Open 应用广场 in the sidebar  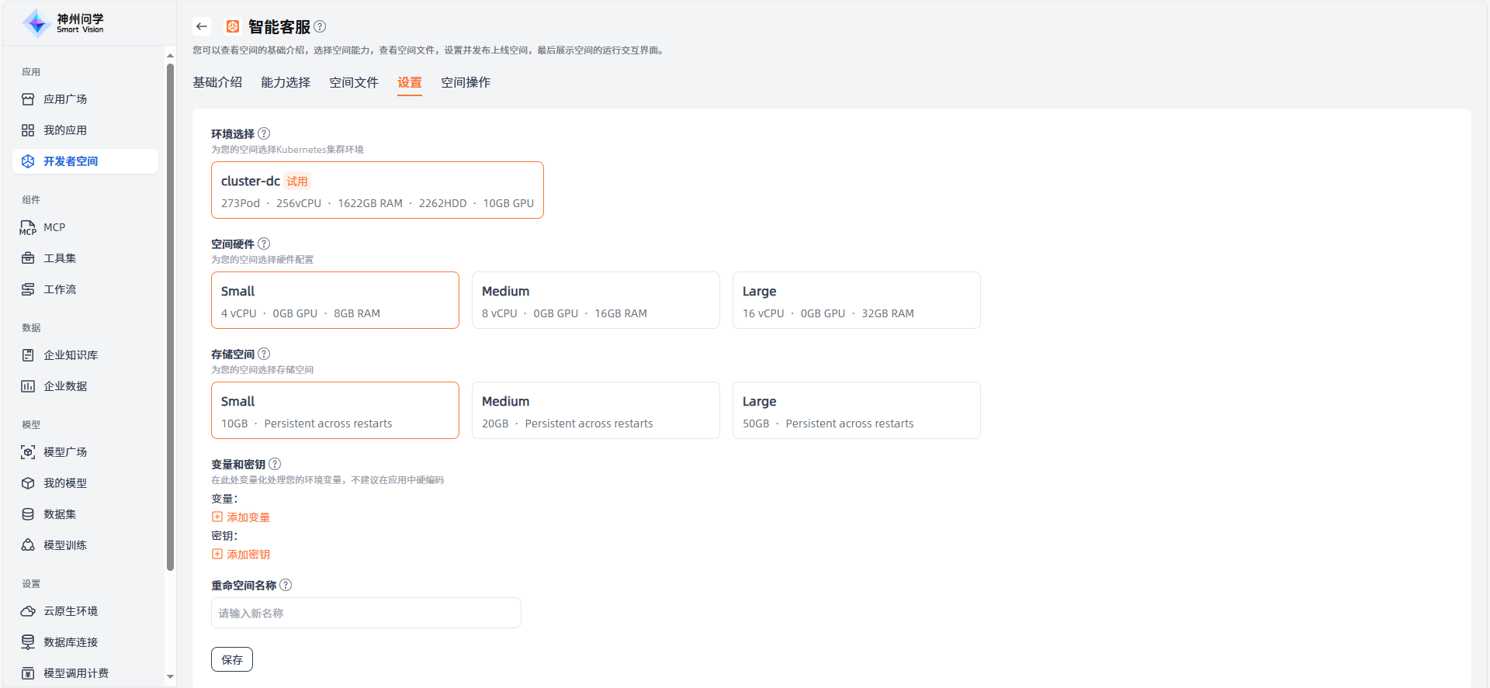point(65,99)
